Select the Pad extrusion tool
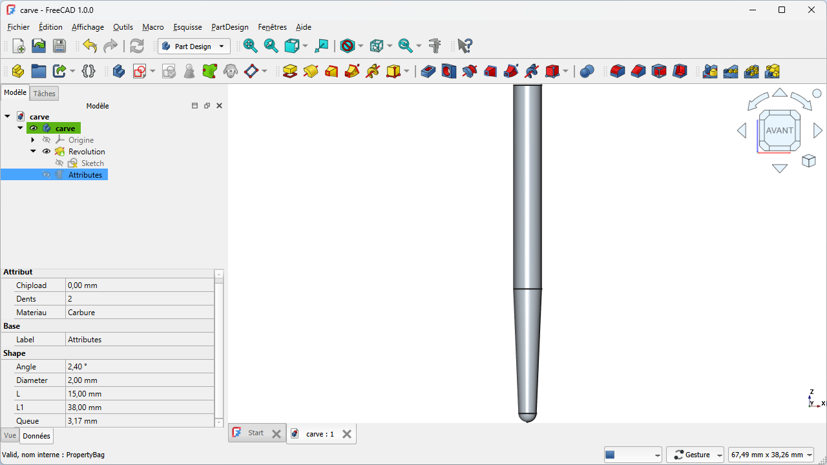Image resolution: width=827 pixels, height=465 pixels. coord(290,71)
